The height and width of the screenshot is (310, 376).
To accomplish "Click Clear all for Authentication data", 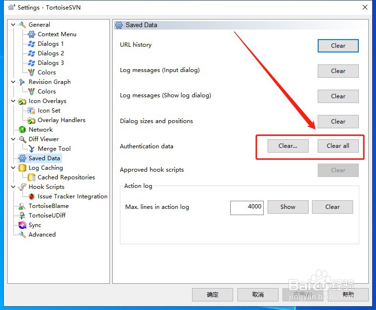I will (338, 146).
